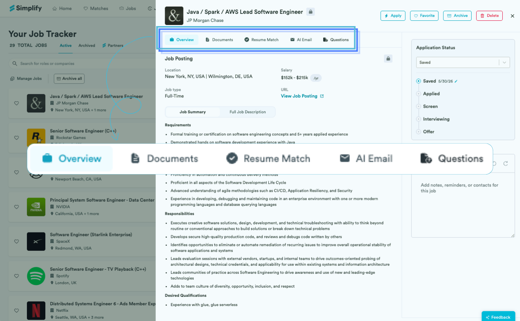Switch to the Documents tab
This screenshot has height=321, width=520.
(219, 40)
